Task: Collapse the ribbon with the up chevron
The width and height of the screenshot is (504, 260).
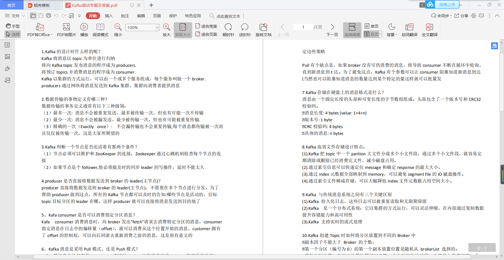Action: pyautogui.click(x=497, y=16)
